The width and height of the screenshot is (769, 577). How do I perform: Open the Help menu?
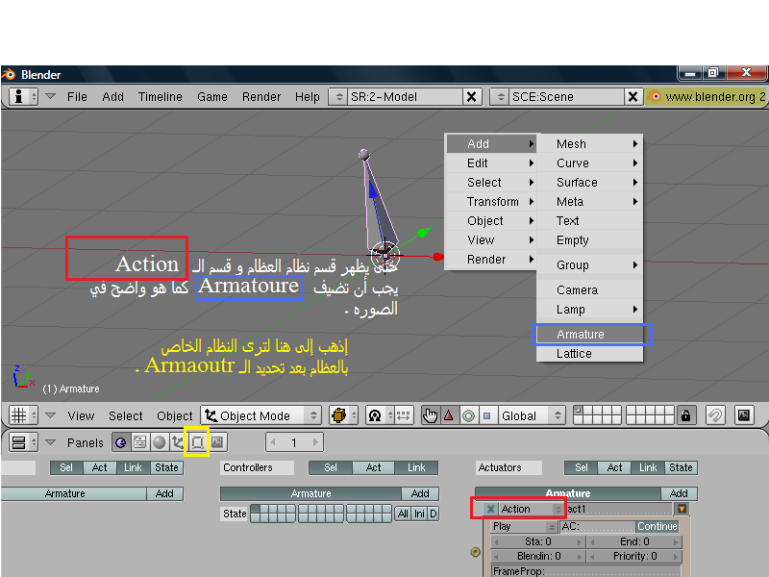tap(307, 97)
